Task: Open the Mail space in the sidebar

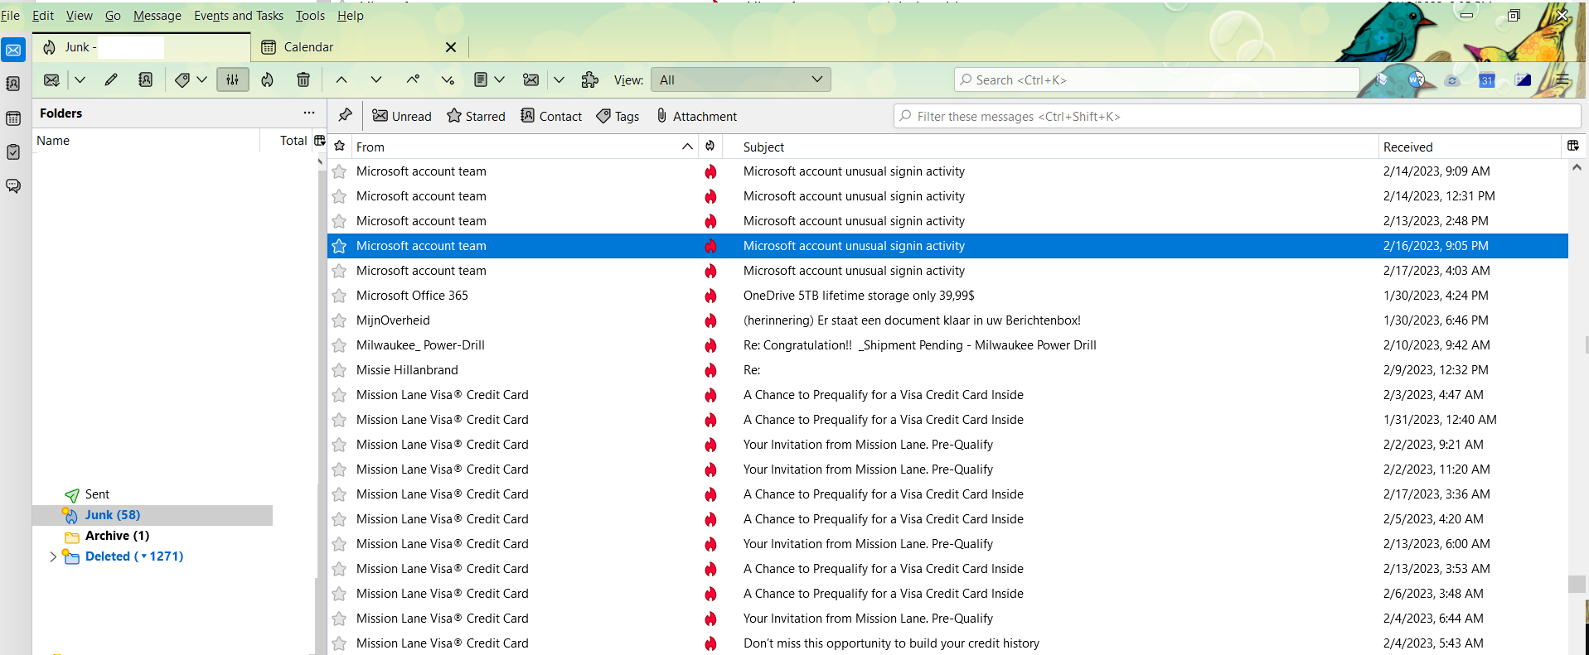Action: [x=13, y=50]
